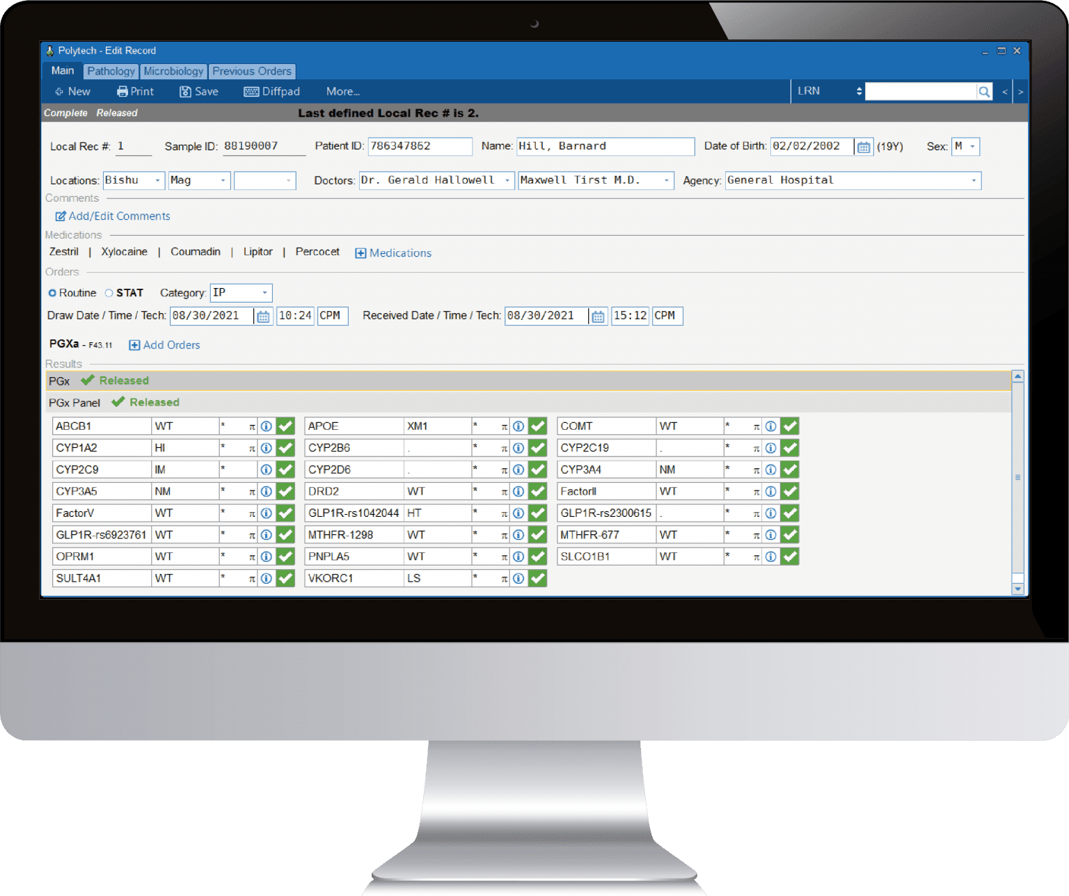The width and height of the screenshot is (1069, 896).
Task: Open info icon for ABCB1
Action: (267, 426)
